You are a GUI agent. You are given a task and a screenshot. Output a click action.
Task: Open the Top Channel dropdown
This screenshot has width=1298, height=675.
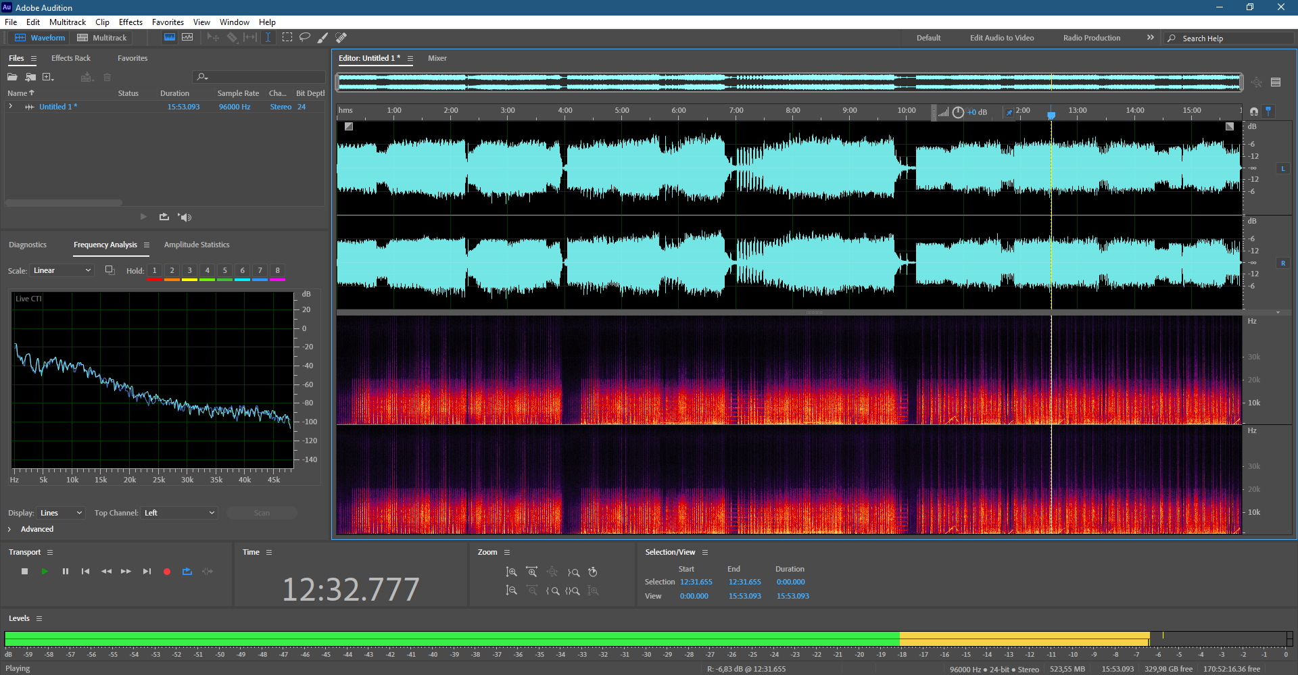pos(179,513)
